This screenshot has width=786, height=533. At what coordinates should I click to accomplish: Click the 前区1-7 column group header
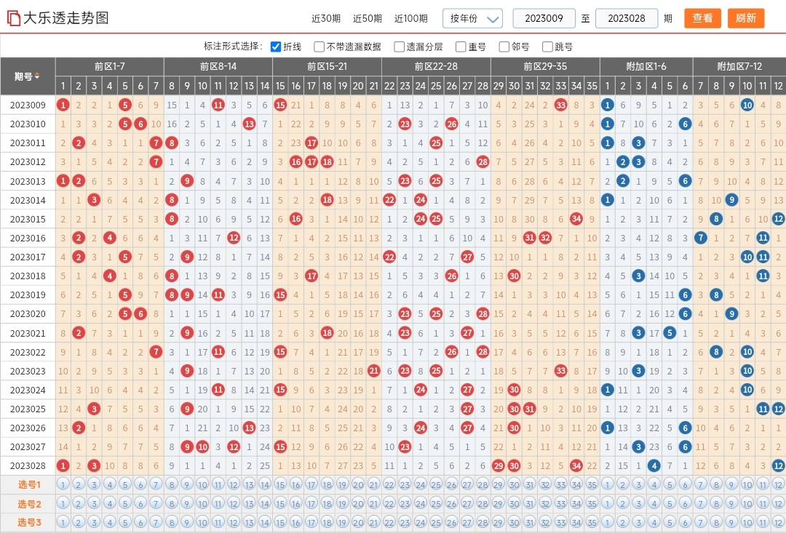[x=110, y=67]
